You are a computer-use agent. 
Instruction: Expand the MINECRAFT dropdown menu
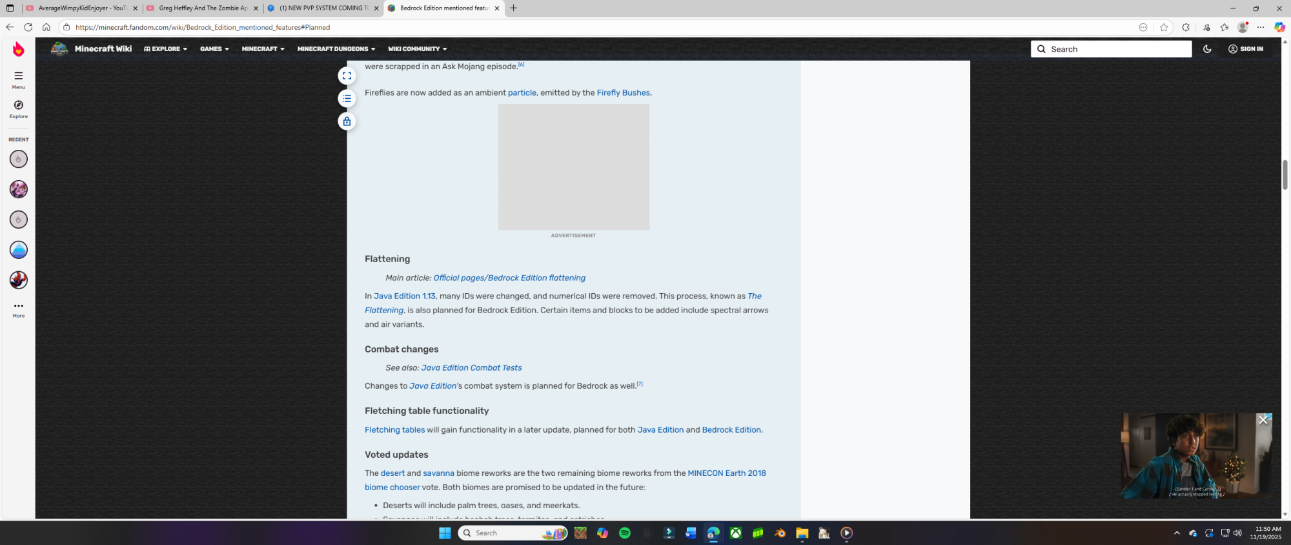(x=263, y=49)
